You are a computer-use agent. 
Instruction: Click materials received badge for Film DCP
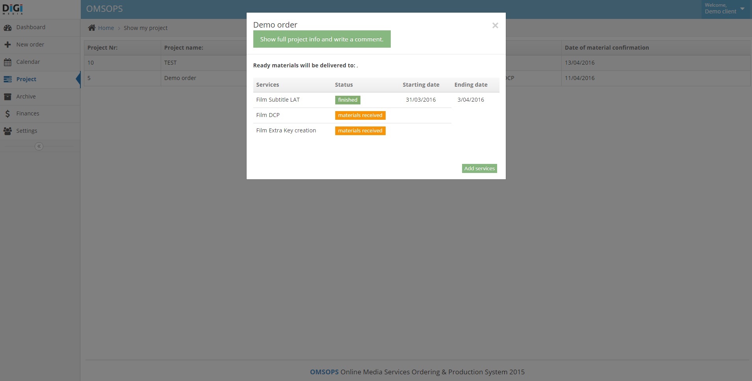[360, 115]
